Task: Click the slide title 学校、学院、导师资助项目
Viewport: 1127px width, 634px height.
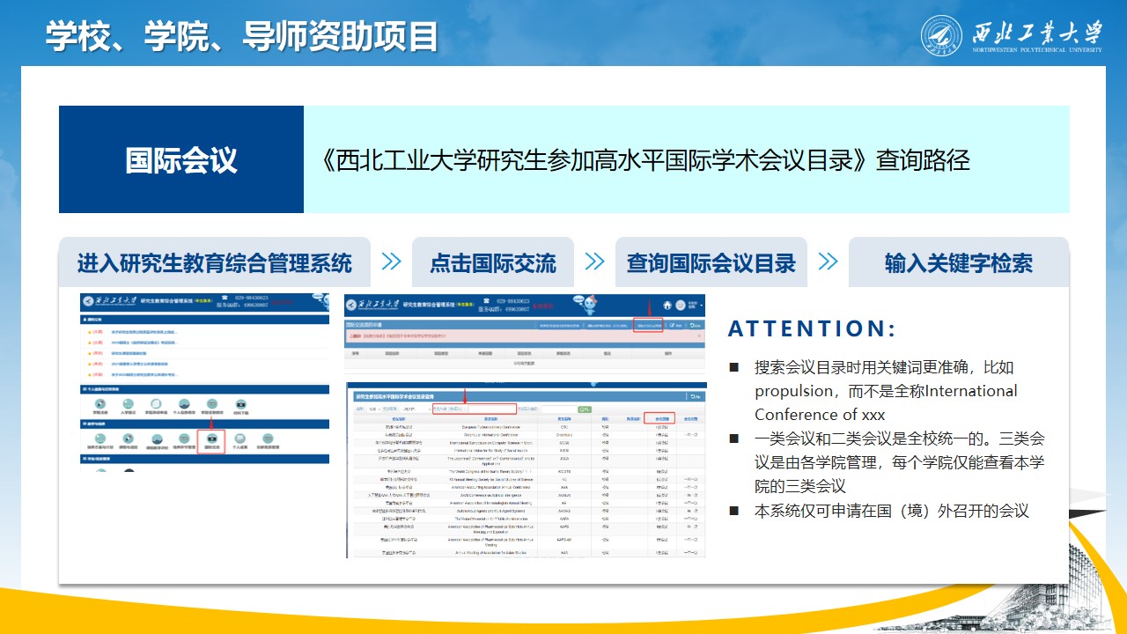Action: (243, 36)
